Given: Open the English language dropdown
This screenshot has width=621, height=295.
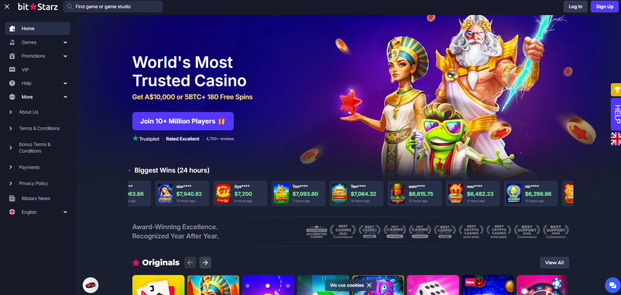Looking at the screenshot, I should (x=37, y=212).
